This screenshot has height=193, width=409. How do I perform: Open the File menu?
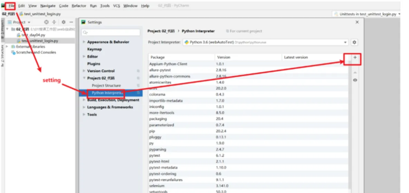11,6
